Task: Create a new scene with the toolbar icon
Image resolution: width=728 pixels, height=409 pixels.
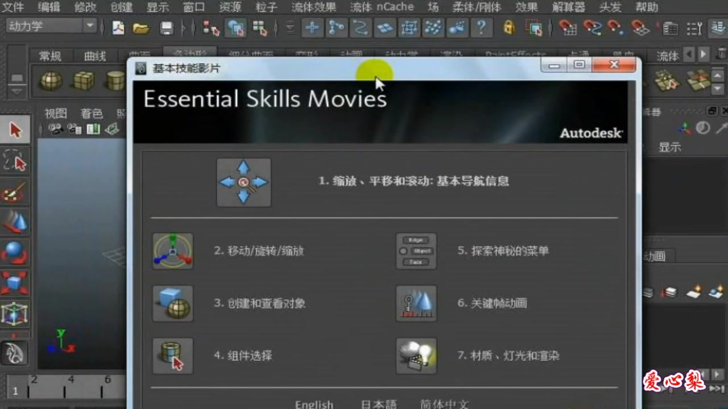Action: (118, 28)
